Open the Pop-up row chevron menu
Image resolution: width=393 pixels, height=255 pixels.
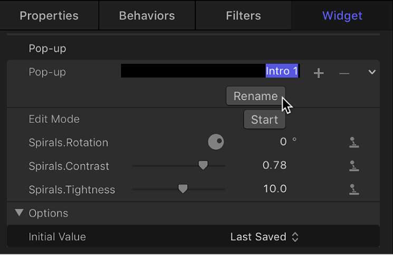coord(372,72)
